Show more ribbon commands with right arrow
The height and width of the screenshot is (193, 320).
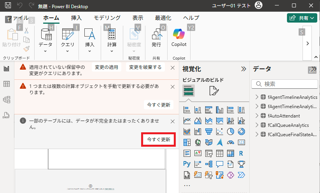308,43
